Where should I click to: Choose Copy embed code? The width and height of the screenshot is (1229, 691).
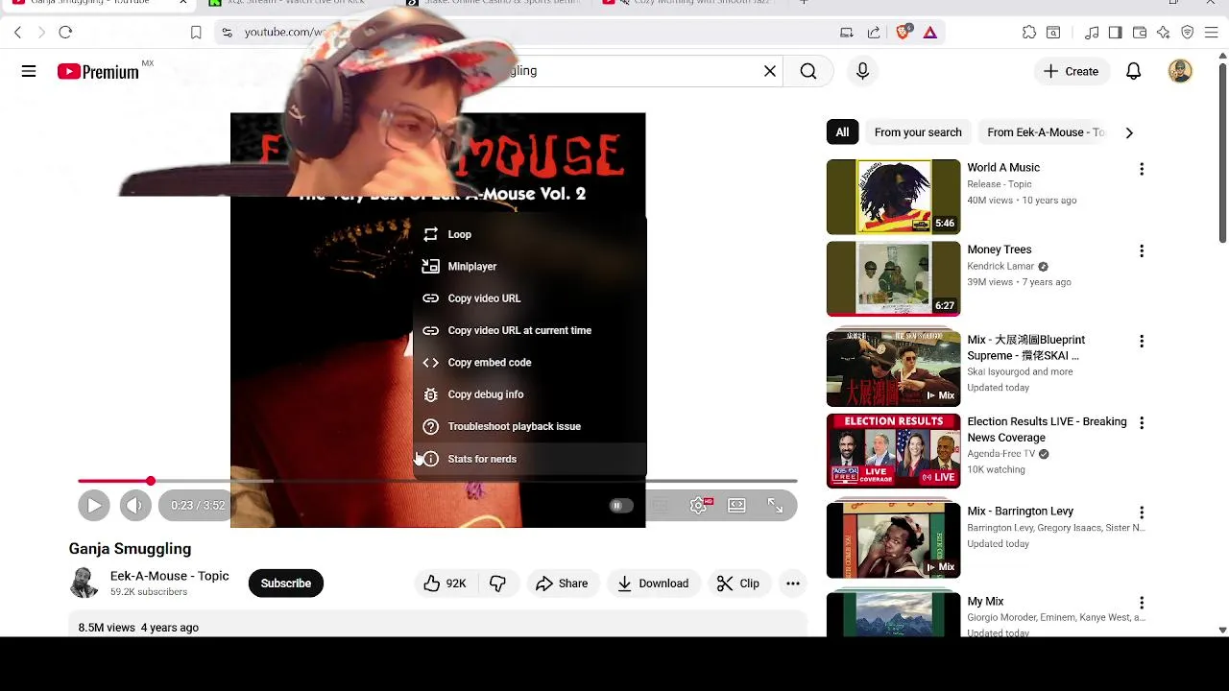530,363
